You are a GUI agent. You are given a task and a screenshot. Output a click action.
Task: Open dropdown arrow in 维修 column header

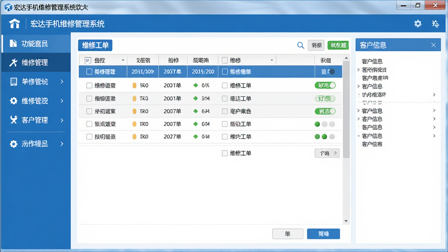coord(272,60)
